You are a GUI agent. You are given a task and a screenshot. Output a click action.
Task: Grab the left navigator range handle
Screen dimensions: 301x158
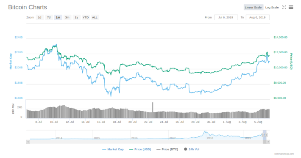point(263,135)
